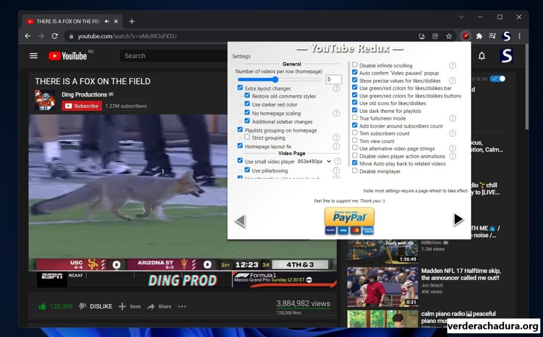The height and width of the screenshot is (337, 543).
Task: Adjust the videos per row slider
Action: (x=279, y=79)
